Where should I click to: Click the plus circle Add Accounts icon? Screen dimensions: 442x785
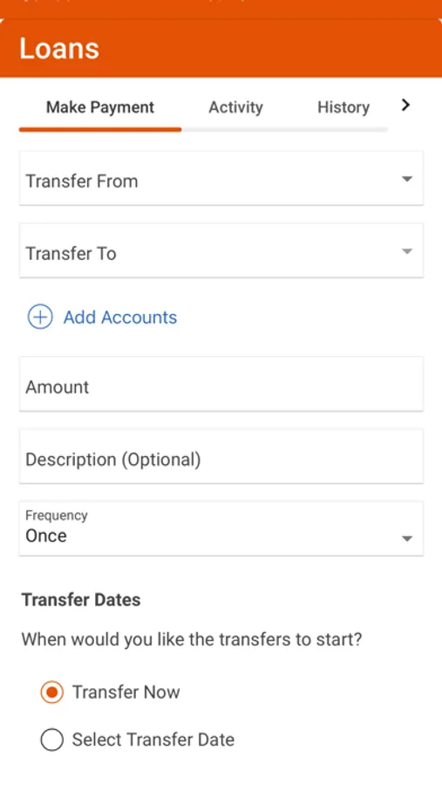40,317
